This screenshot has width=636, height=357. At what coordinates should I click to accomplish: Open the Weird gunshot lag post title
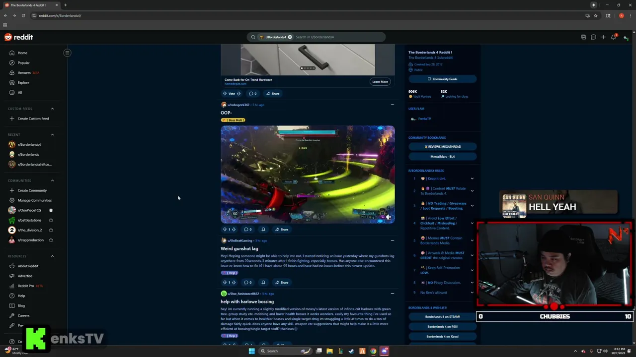(x=239, y=248)
